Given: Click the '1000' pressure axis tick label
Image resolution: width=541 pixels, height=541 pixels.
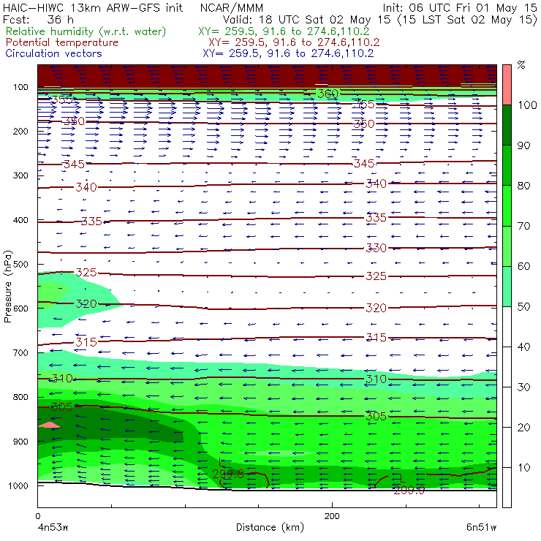Looking at the screenshot, I should (18, 485).
